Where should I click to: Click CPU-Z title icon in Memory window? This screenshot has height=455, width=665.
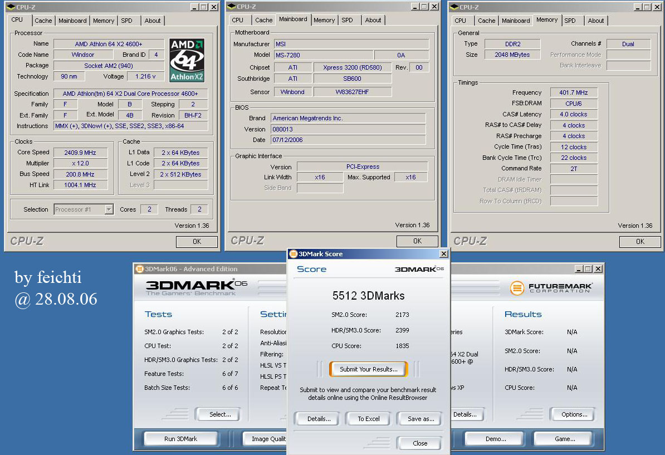click(x=454, y=7)
